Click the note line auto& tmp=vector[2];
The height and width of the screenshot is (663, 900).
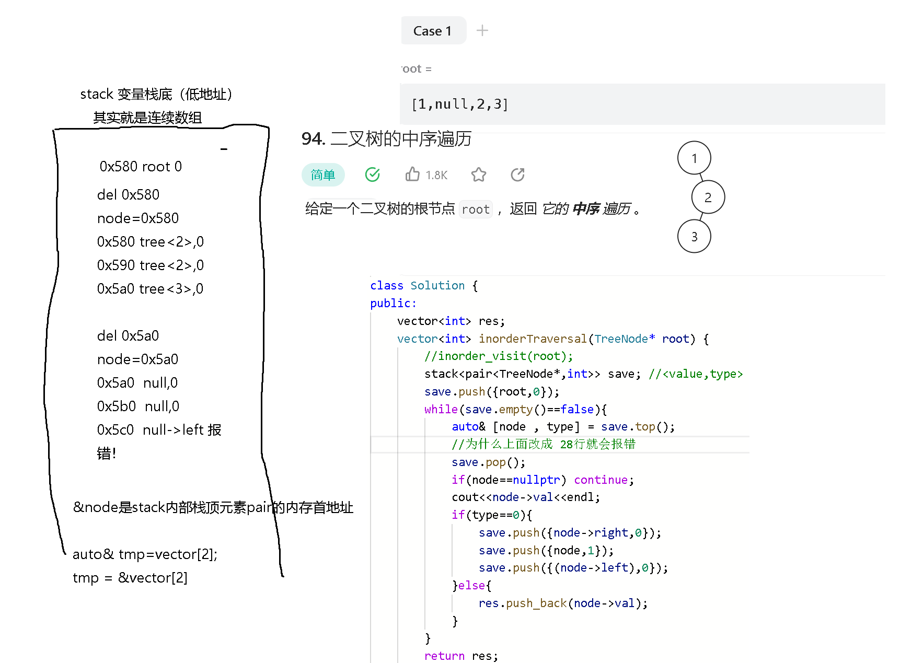145,554
